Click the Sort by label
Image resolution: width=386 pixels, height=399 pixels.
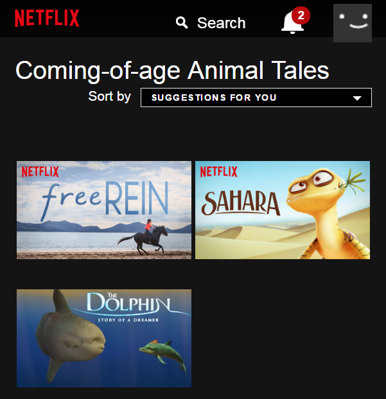110,97
